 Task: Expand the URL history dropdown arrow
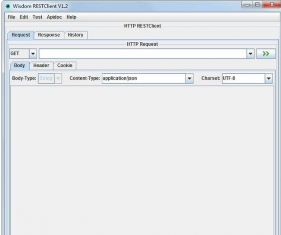click(x=251, y=54)
